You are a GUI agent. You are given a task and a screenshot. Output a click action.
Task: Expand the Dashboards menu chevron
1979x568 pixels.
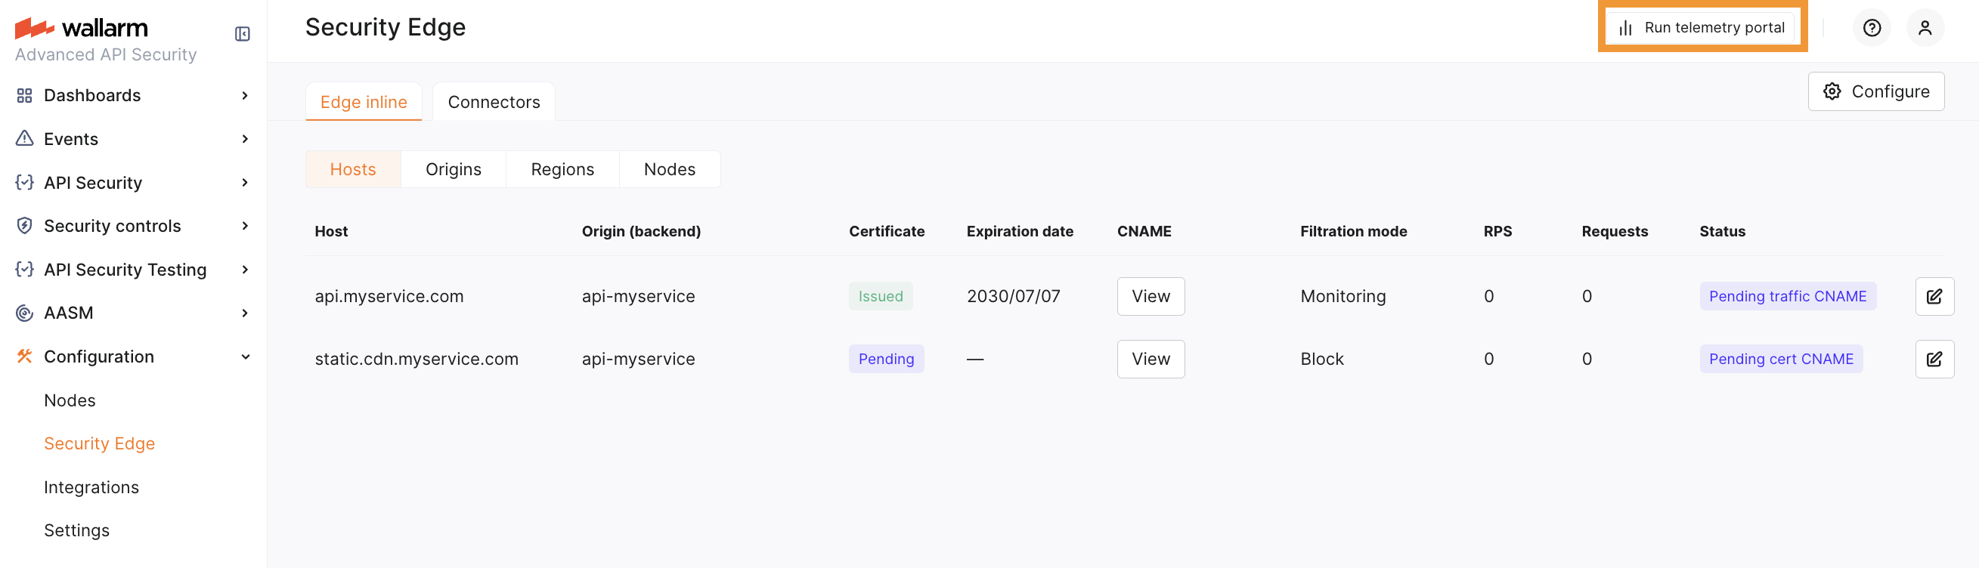click(245, 95)
